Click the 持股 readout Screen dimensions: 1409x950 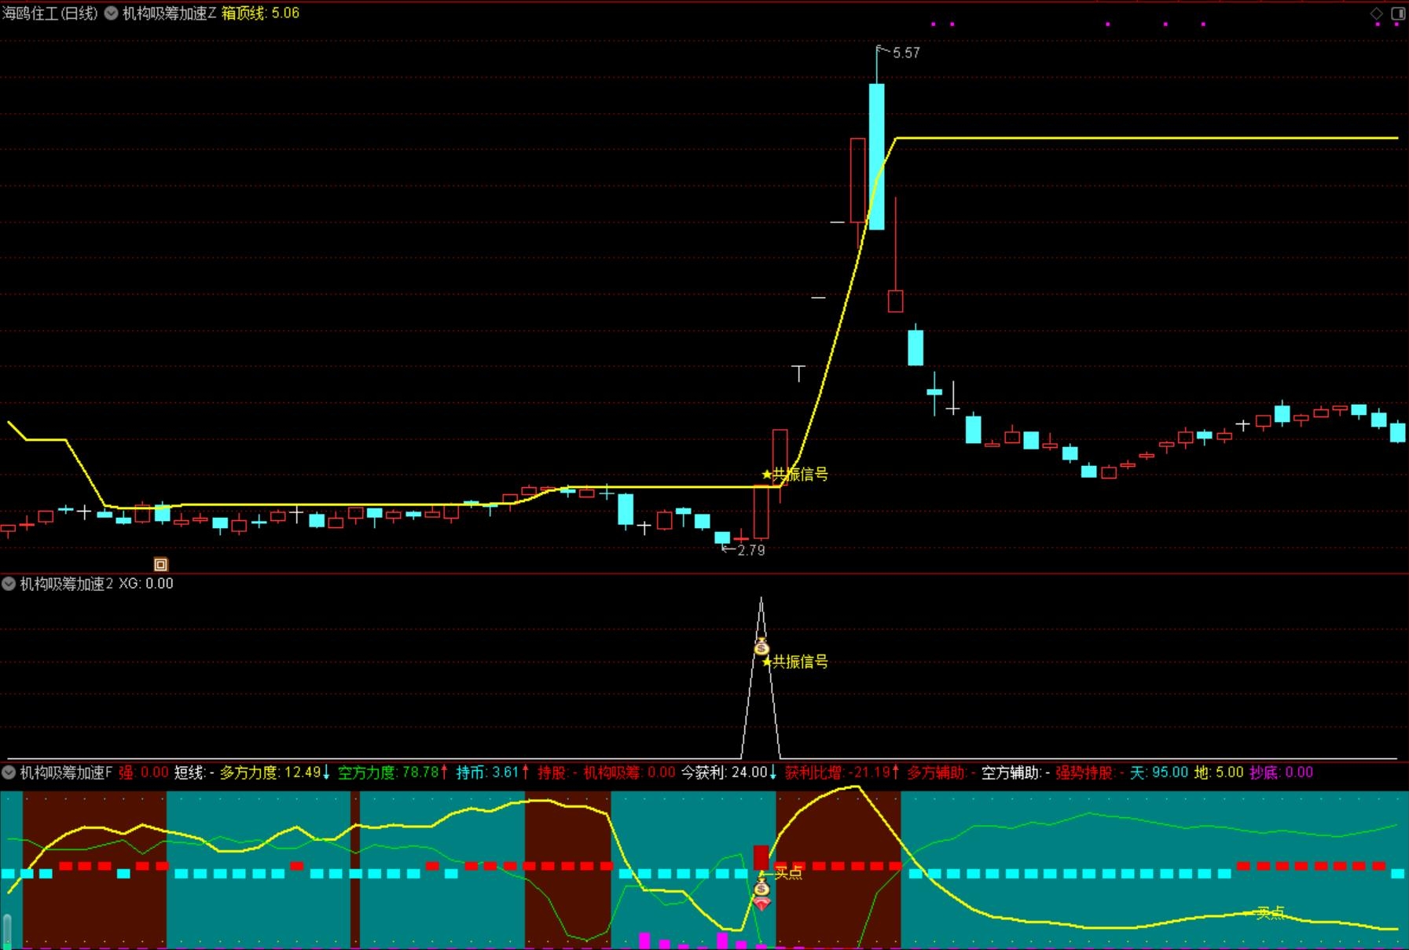(558, 772)
